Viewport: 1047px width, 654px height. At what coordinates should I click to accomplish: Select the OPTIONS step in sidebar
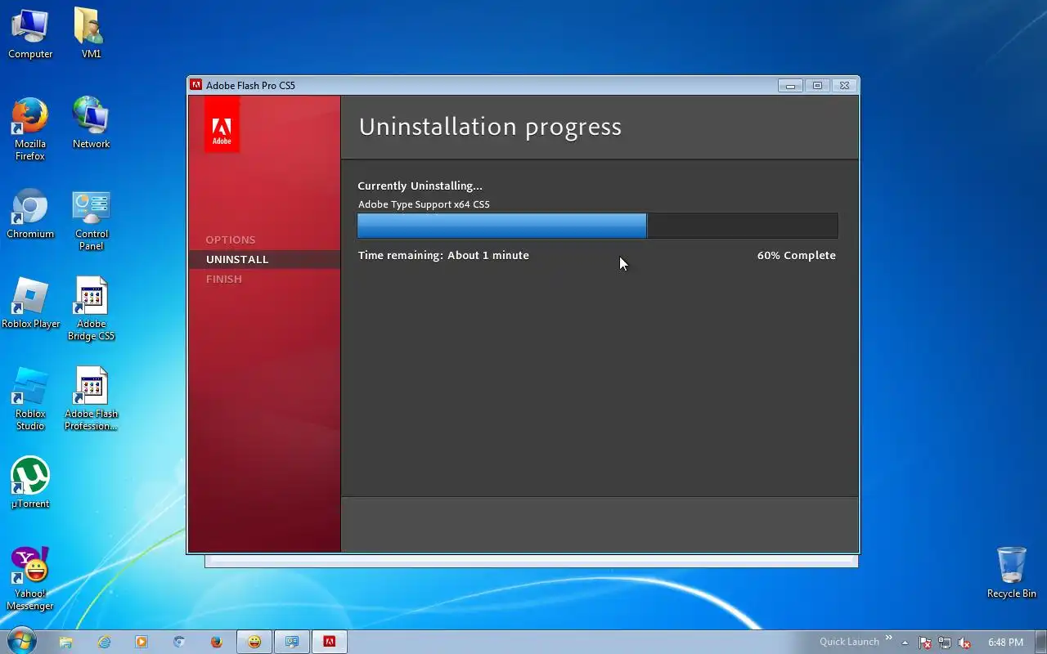coord(231,240)
